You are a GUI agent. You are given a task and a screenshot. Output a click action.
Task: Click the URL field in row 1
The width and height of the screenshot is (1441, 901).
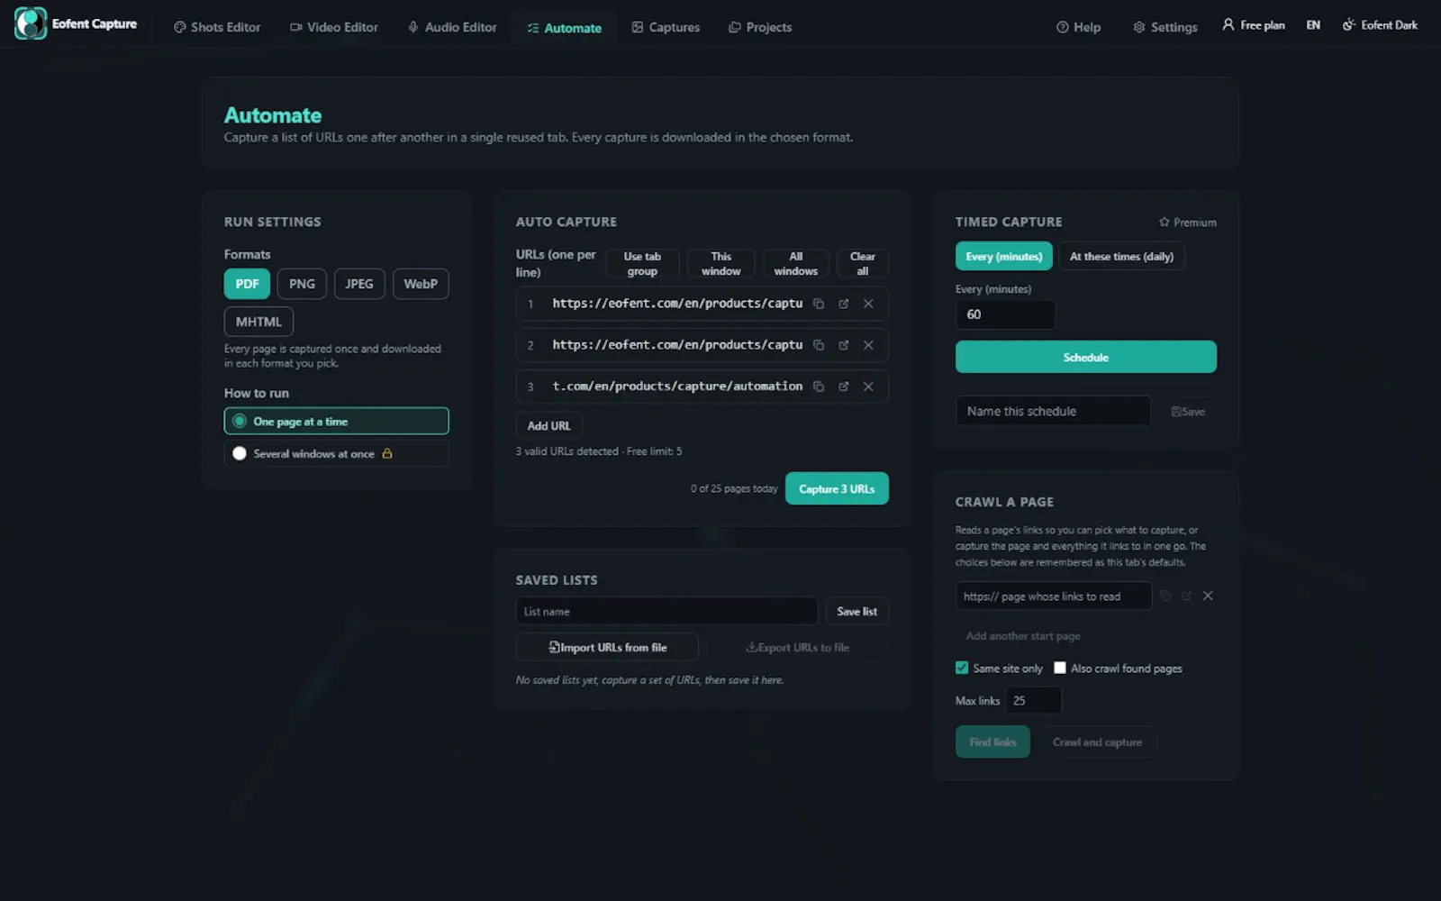677,304
